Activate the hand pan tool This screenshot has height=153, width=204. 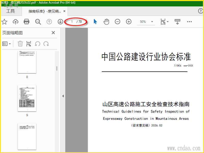pyautogui.click(x=106, y=22)
